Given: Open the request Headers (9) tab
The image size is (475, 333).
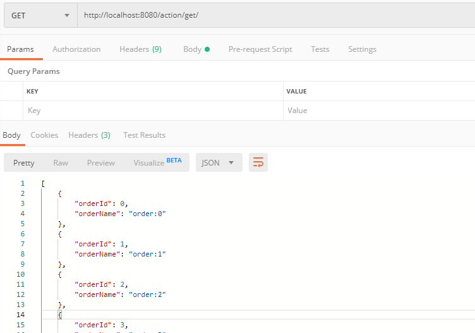Looking at the screenshot, I should pyautogui.click(x=140, y=49).
